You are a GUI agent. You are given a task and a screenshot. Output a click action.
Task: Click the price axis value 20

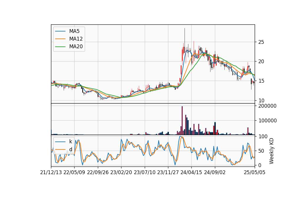pyautogui.click(x=261, y=61)
